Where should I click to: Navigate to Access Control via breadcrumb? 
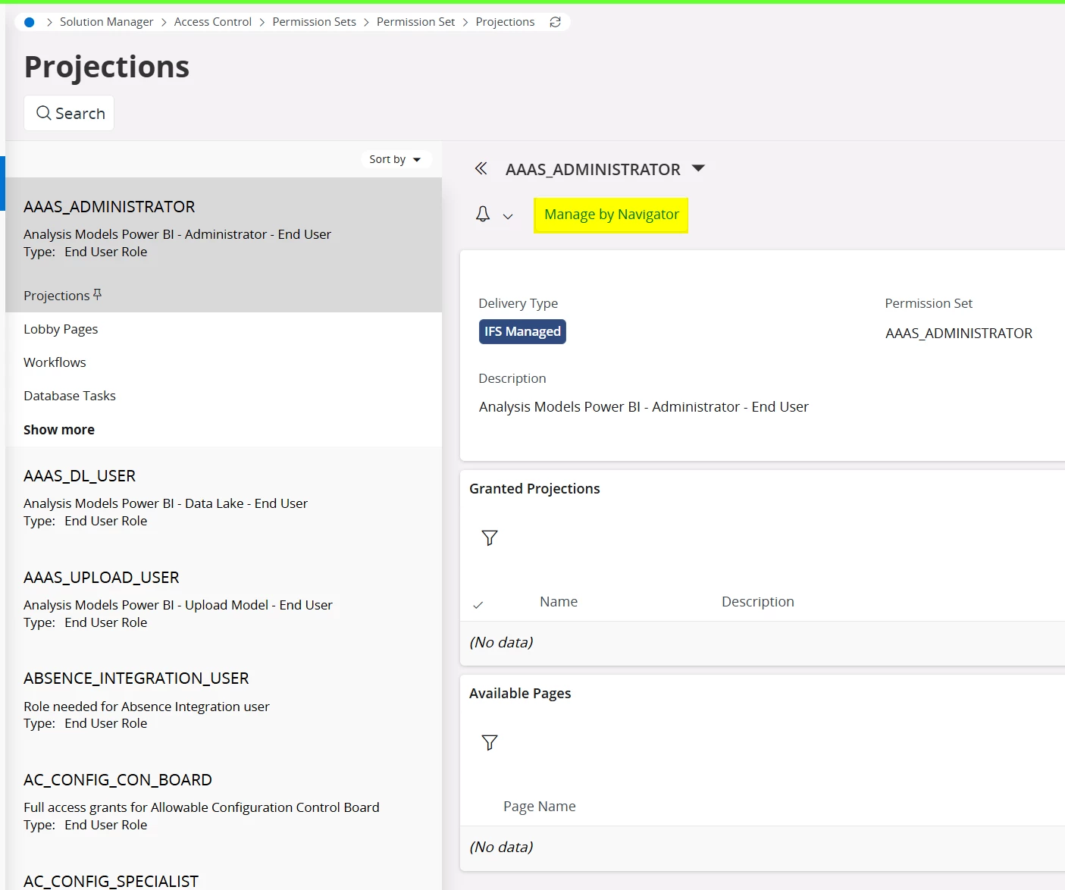(x=212, y=22)
